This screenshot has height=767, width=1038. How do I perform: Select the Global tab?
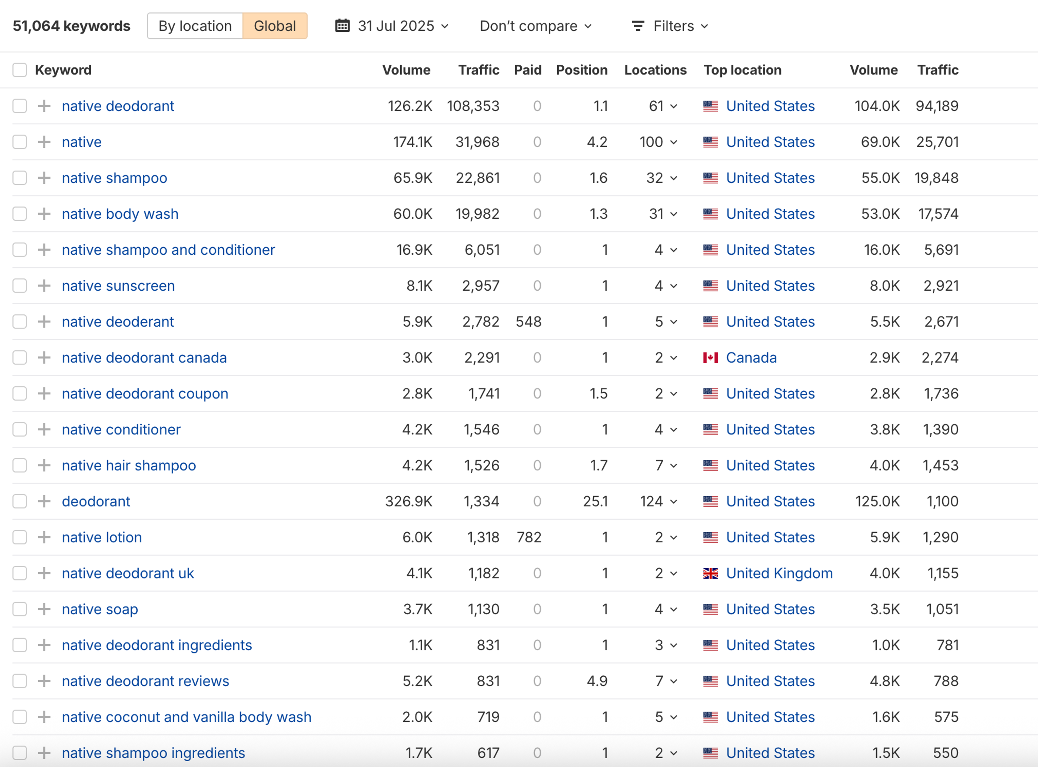[x=274, y=26]
